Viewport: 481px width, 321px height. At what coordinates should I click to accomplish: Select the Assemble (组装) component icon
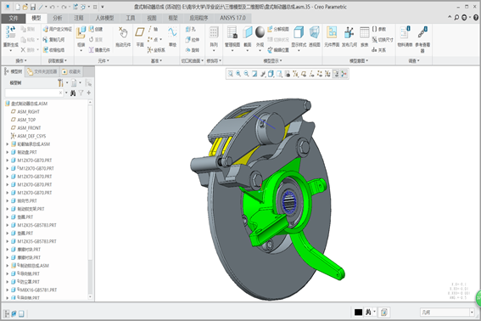pos(81,33)
